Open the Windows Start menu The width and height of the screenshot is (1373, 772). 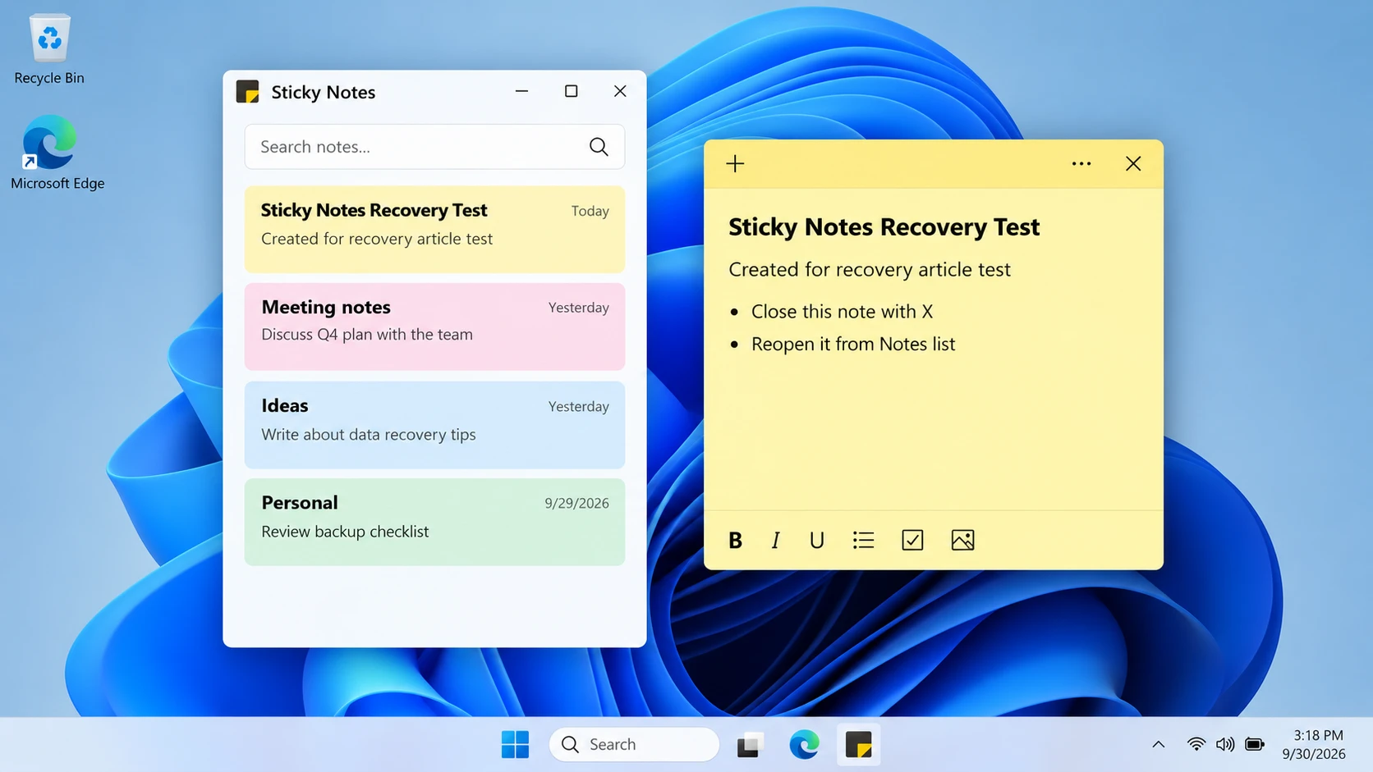515,745
